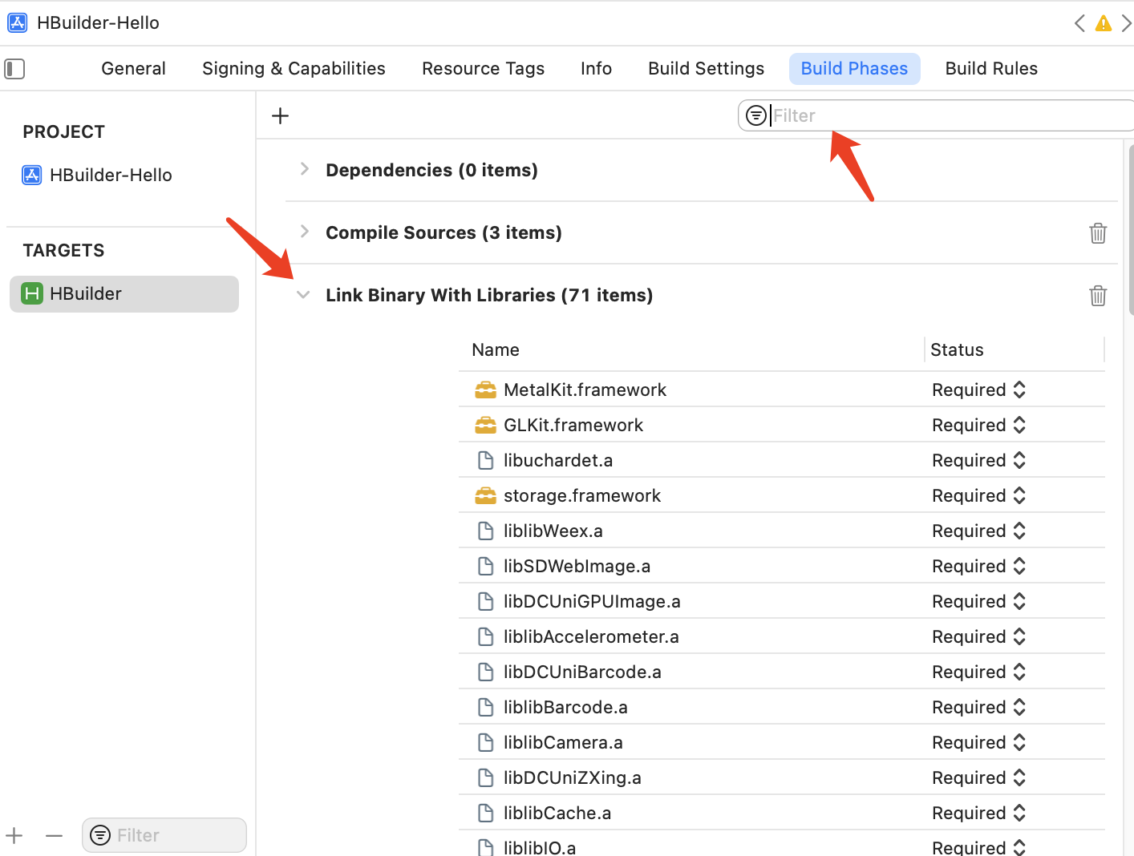The image size is (1134, 856).
Task: Click the vertical scrollbar on right
Action: [1131, 228]
